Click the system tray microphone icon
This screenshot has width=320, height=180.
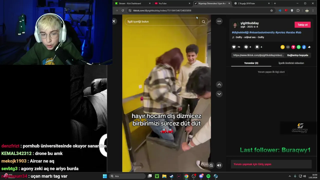pos(295,176)
